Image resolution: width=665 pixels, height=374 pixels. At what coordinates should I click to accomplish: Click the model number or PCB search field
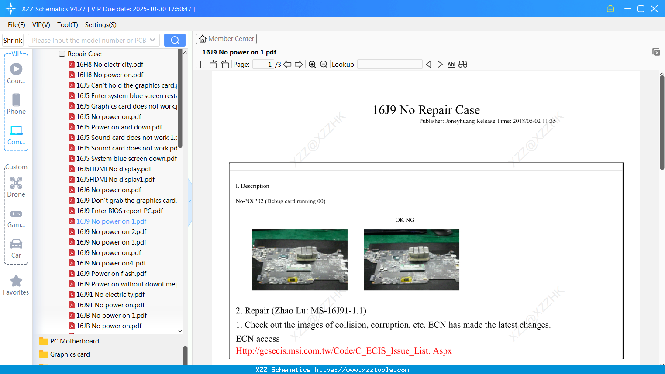tap(89, 40)
